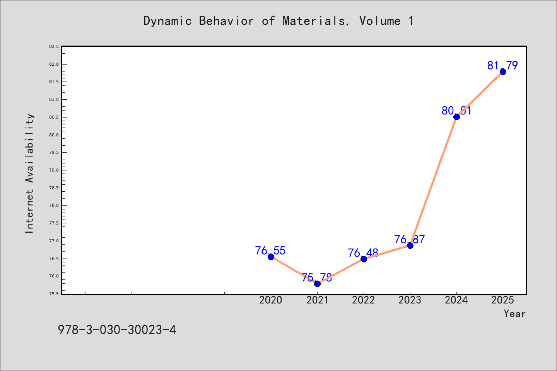
Task: Click the 76.55 value label
Action: (270, 250)
